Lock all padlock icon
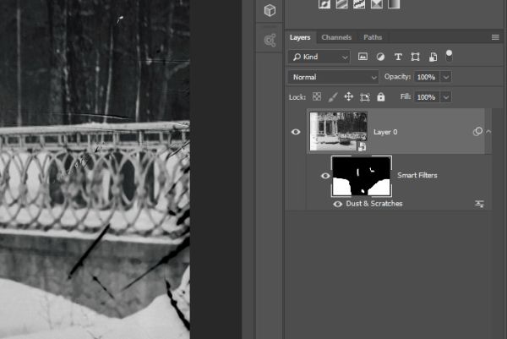 [x=381, y=96]
